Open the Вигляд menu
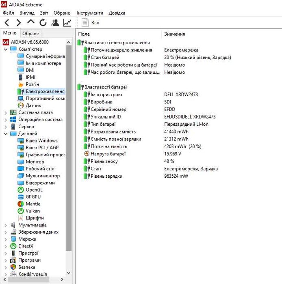The height and width of the screenshot is (284, 282). (27, 13)
